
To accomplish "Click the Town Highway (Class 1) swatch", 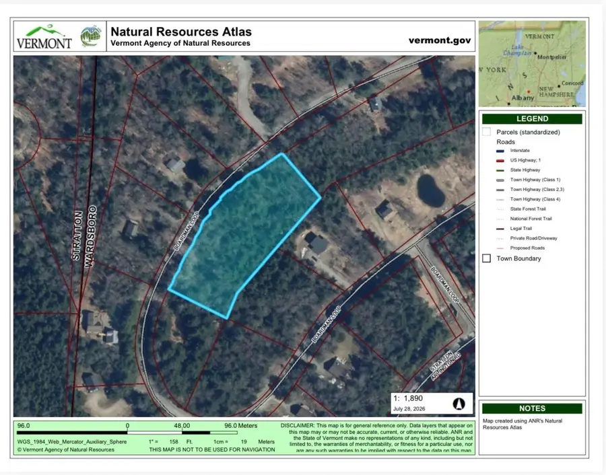I will pyautogui.click(x=500, y=180).
